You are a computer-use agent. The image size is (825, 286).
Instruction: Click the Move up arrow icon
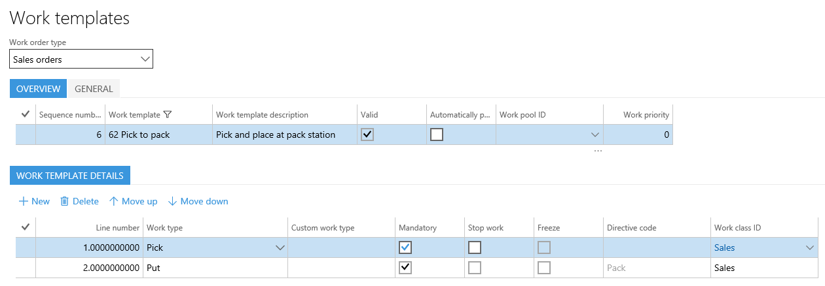click(x=113, y=201)
